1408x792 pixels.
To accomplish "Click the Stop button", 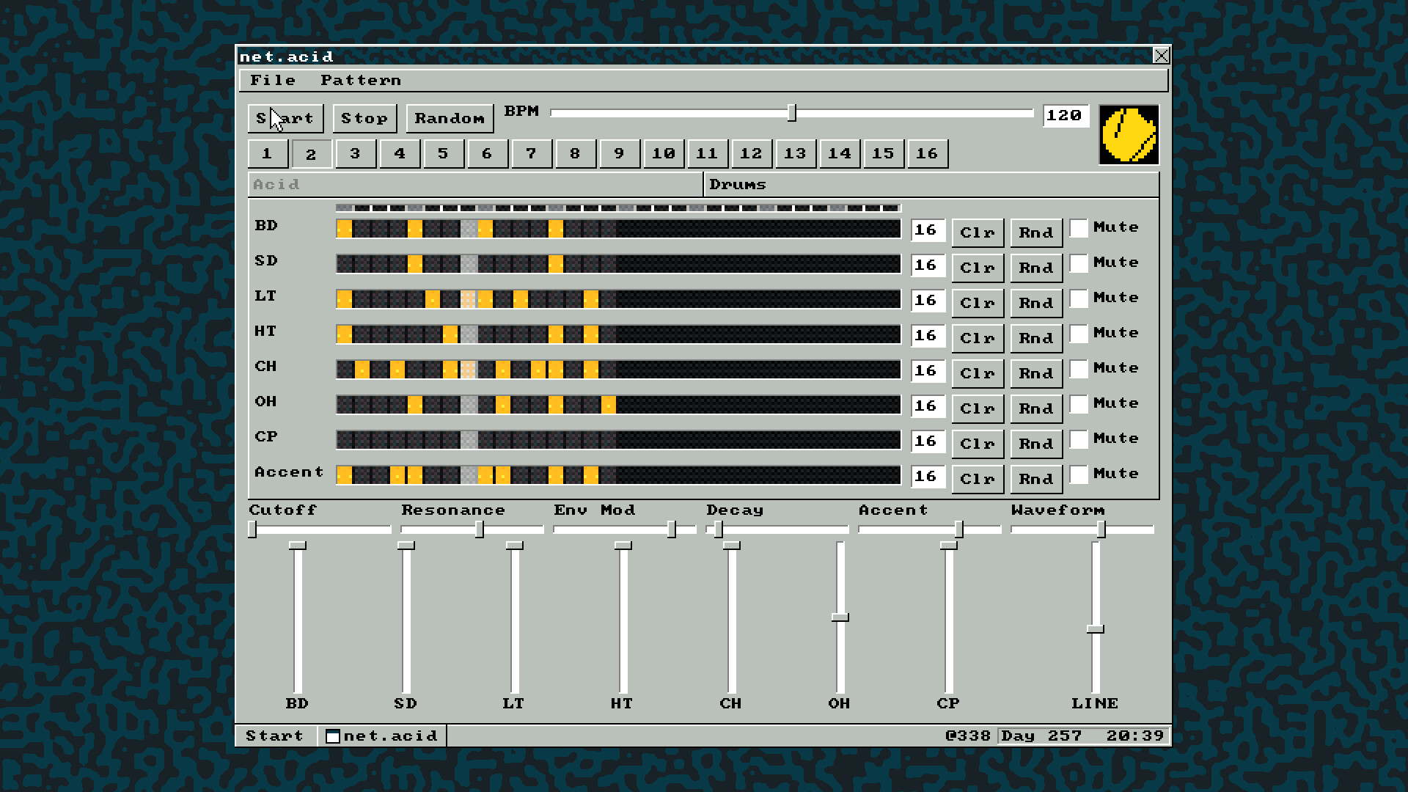I will 364,118.
